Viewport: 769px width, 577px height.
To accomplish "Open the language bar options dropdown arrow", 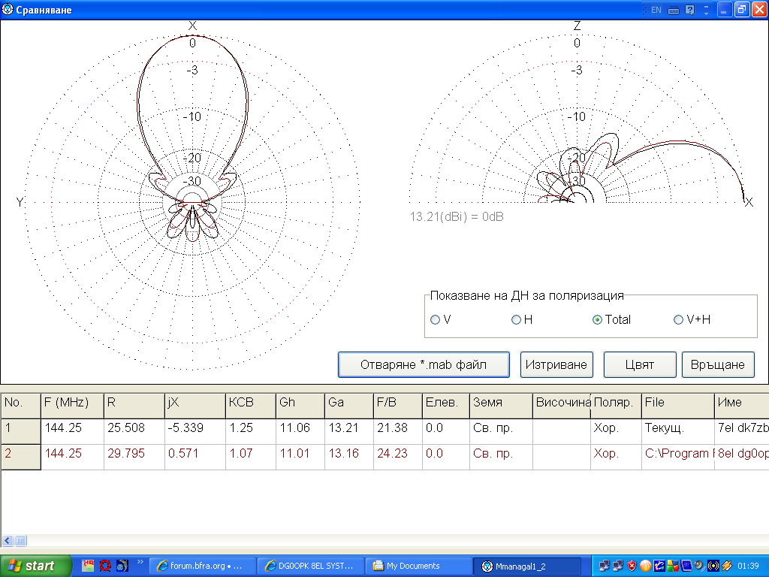I will coord(706,12).
